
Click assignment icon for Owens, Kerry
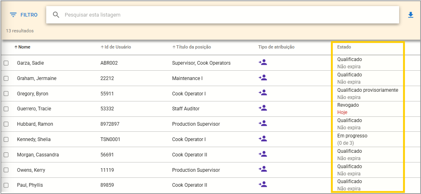coord(263,170)
